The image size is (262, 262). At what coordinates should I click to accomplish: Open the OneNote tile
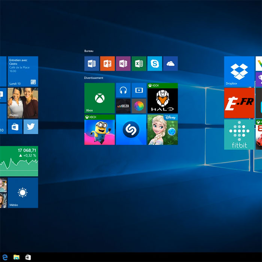click(123, 64)
